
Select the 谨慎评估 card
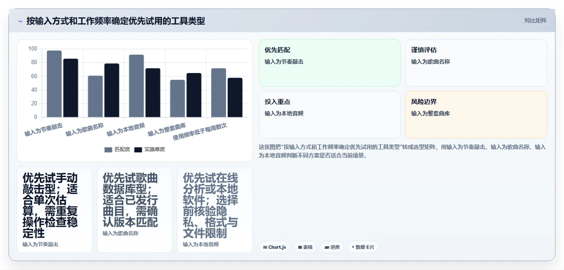click(x=476, y=63)
